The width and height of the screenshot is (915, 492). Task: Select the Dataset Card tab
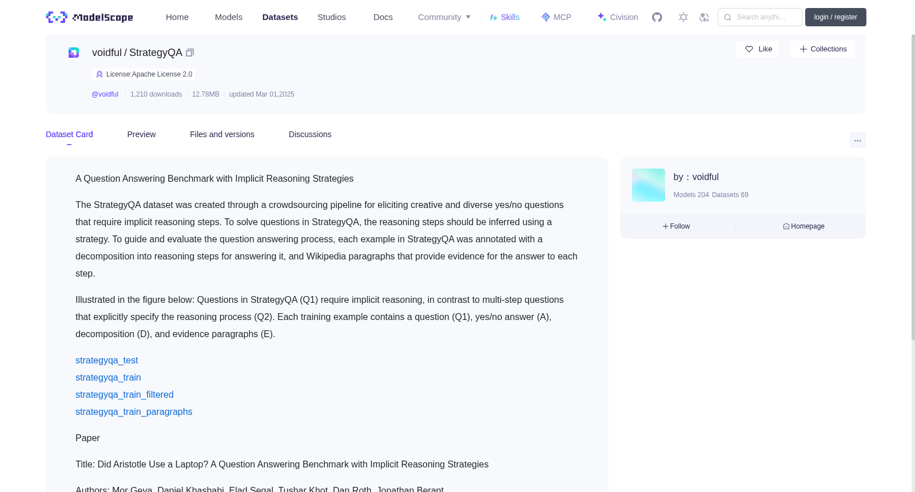click(69, 134)
